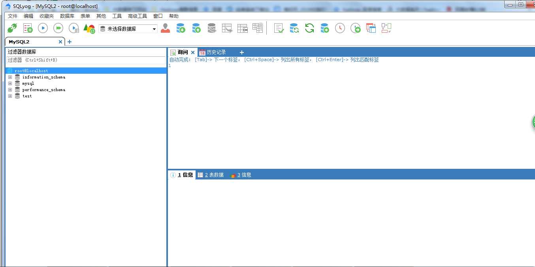
Task: Open the 高级工具 menu
Action: tap(138, 16)
